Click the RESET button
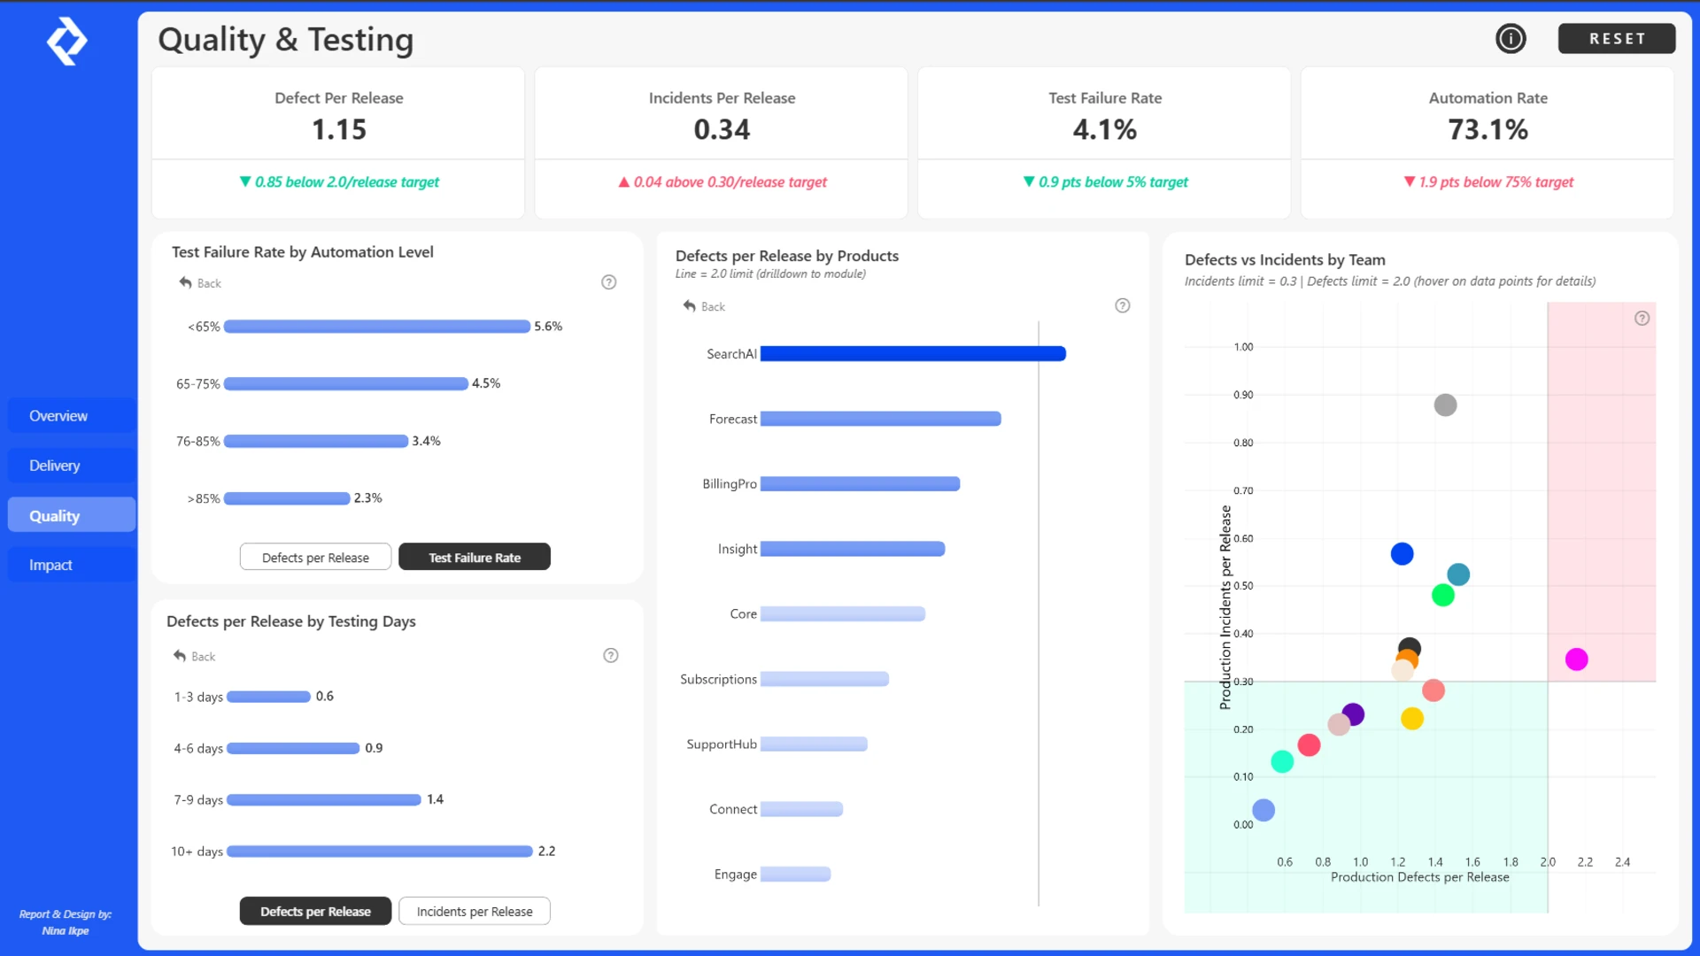 1617,39
